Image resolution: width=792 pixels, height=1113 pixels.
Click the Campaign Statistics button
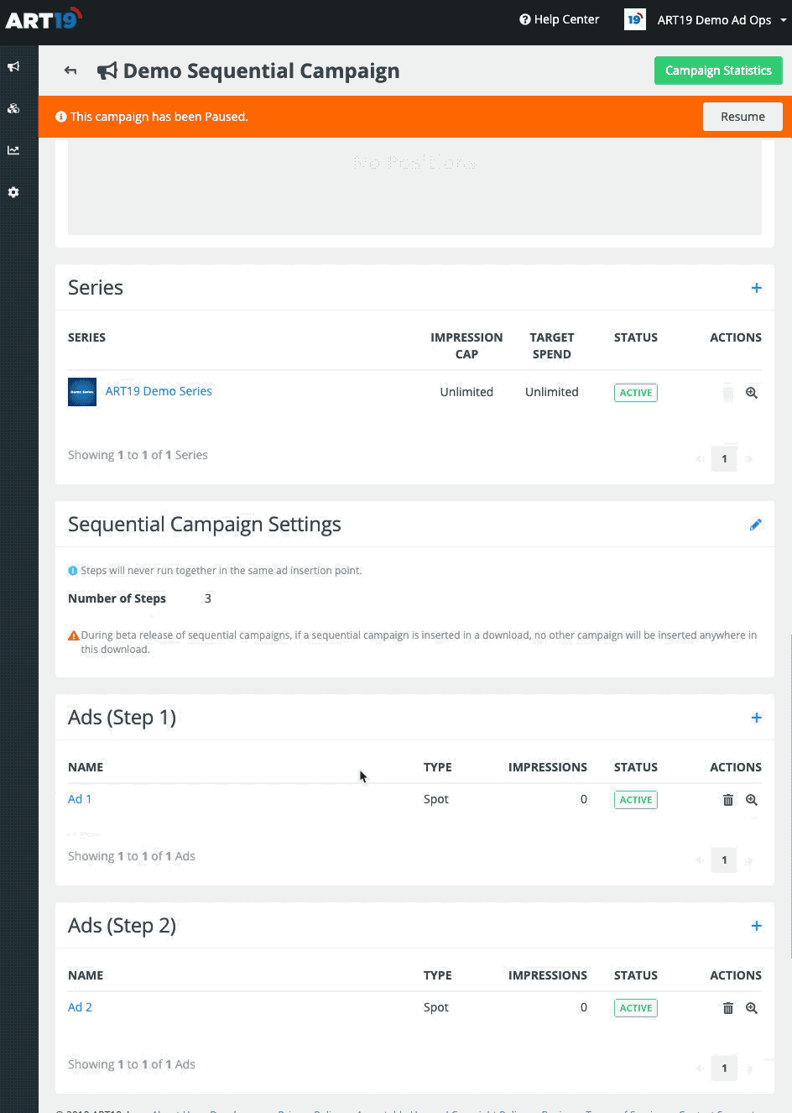pos(717,71)
